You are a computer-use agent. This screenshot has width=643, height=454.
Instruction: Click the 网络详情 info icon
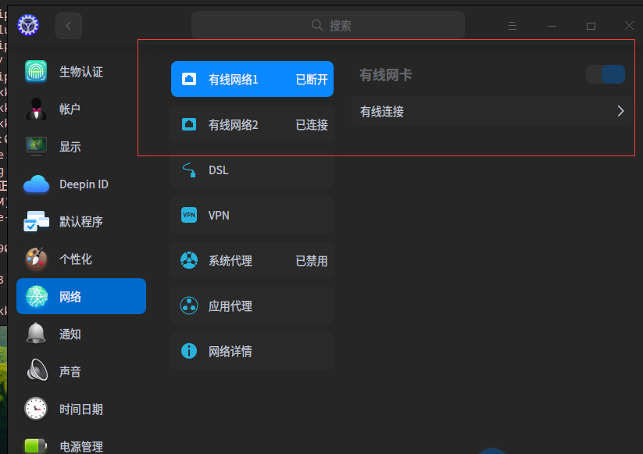tap(188, 351)
